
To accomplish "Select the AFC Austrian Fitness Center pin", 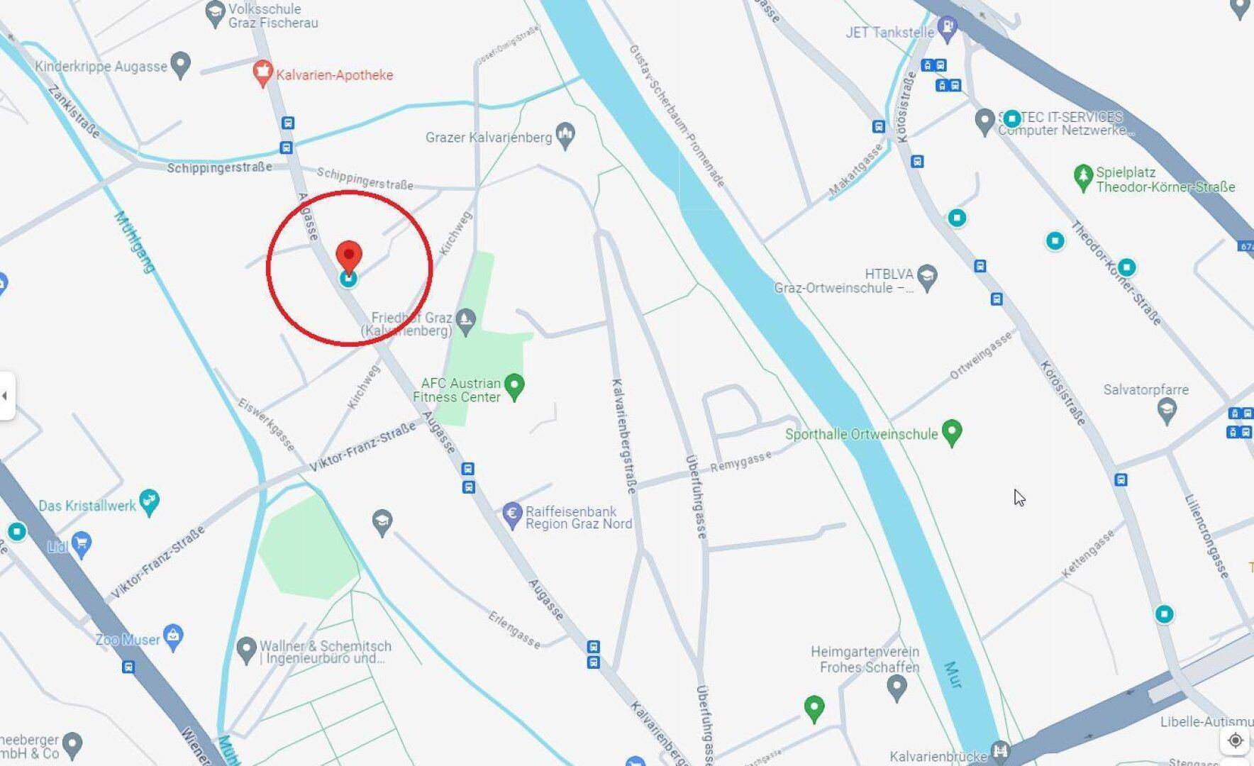I will 515,388.
